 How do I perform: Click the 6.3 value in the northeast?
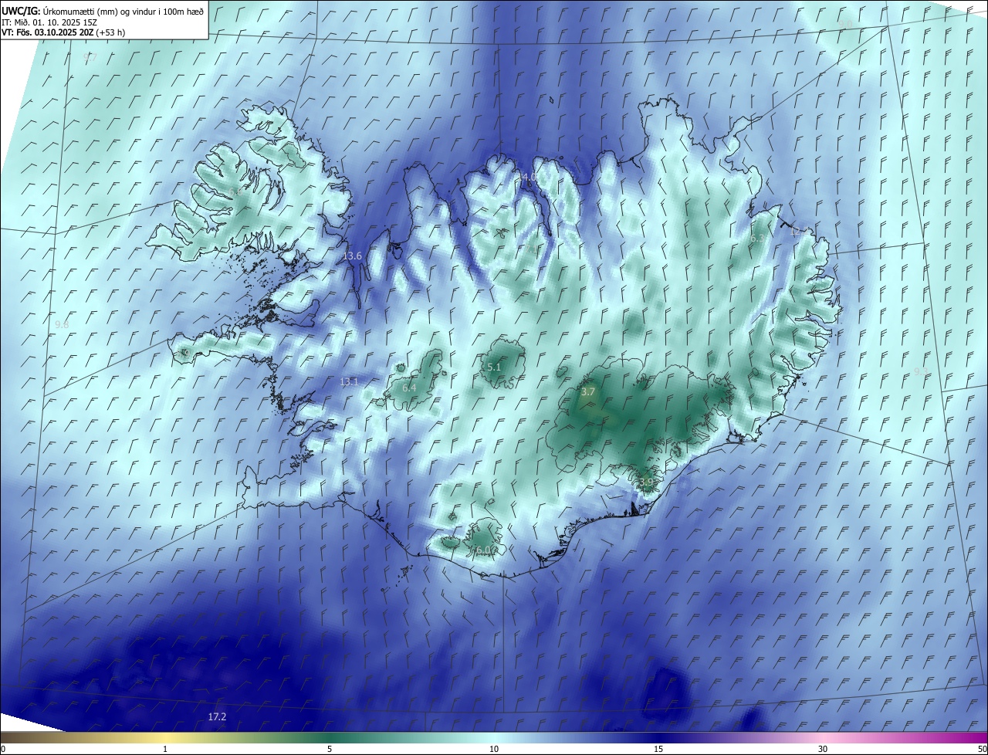[758, 239]
